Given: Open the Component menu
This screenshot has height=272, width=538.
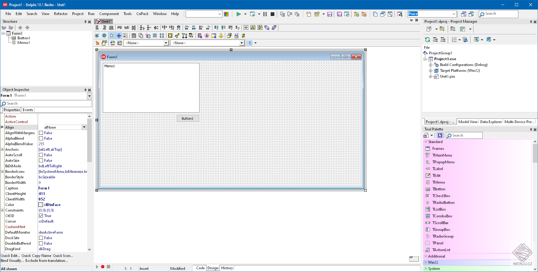Looking at the screenshot, I should 109,14.
